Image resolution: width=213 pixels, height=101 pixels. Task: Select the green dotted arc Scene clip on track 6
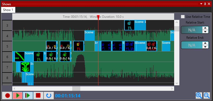[24, 57]
